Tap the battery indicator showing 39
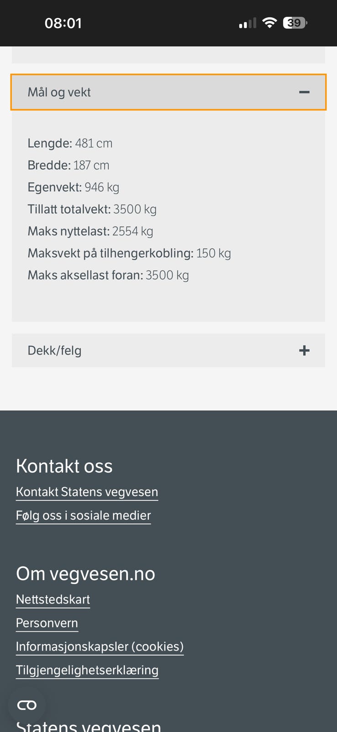Screen dimensions: 337x732 pyautogui.click(x=295, y=23)
